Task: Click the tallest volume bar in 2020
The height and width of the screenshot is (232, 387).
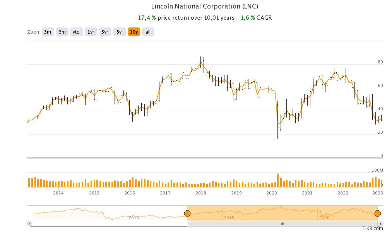Action: 278,181
